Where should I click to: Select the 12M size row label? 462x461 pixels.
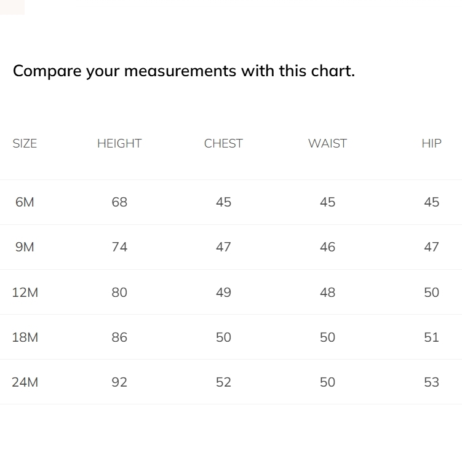click(25, 293)
